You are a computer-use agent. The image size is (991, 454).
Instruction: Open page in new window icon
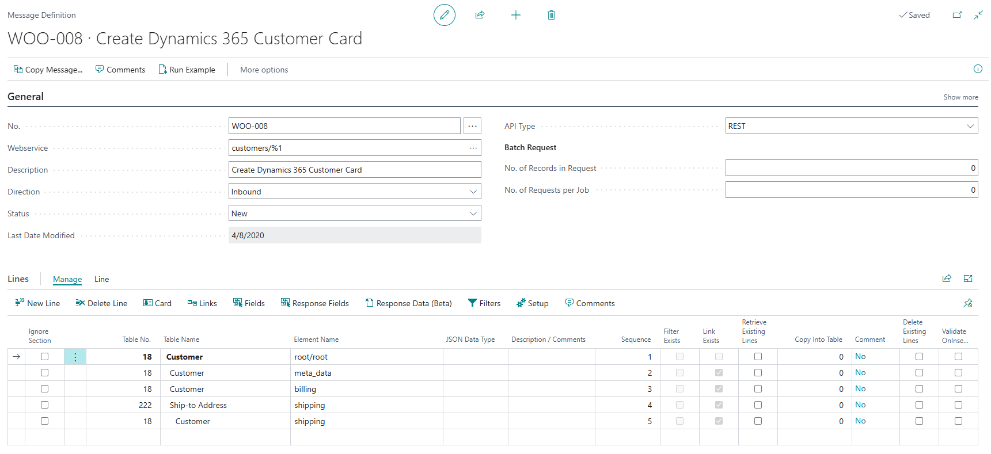(x=957, y=15)
